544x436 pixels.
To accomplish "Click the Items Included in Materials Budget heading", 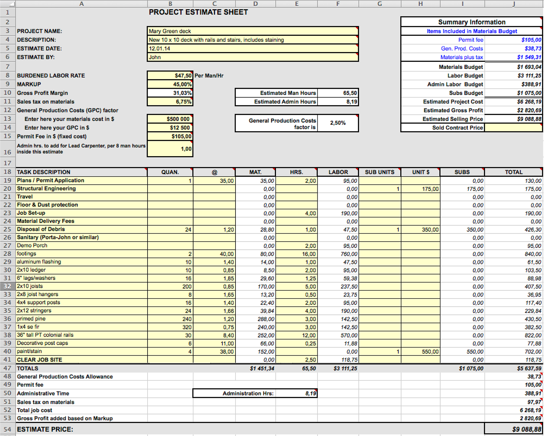I will (472, 31).
